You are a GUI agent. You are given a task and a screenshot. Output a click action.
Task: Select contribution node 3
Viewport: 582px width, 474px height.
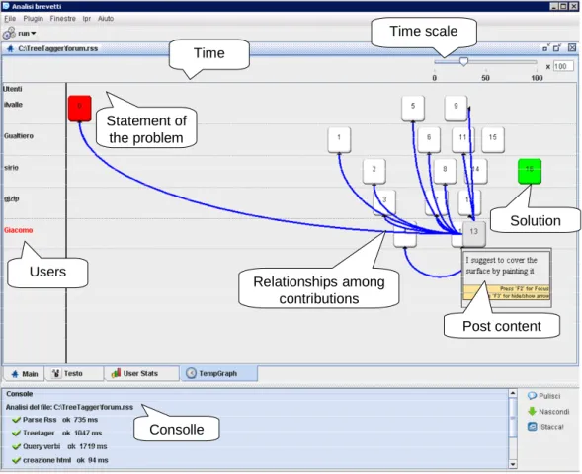tap(384, 202)
